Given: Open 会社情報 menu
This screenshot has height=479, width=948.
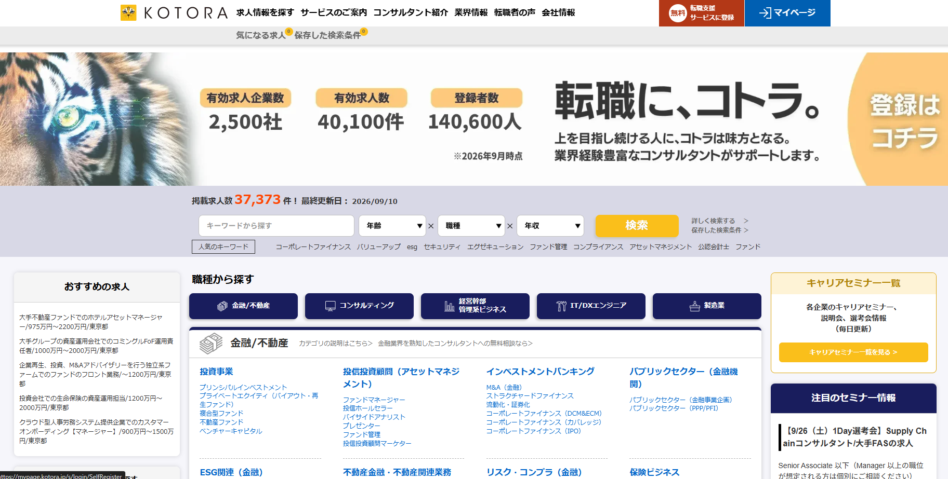Looking at the screenshot, I should pos(558,12).
